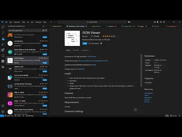Select JSON to CSV extension in list
182x137 pixels.
[x=27, y=69]
